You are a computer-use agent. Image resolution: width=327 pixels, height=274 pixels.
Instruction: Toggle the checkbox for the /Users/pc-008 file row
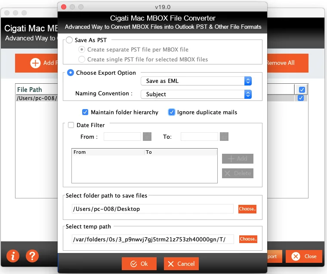pos(300,98)
